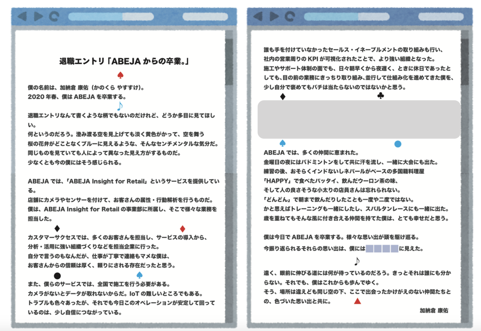Go forward in the right browser window
Viewport: 481px width, 331px height.
[274, 17]
